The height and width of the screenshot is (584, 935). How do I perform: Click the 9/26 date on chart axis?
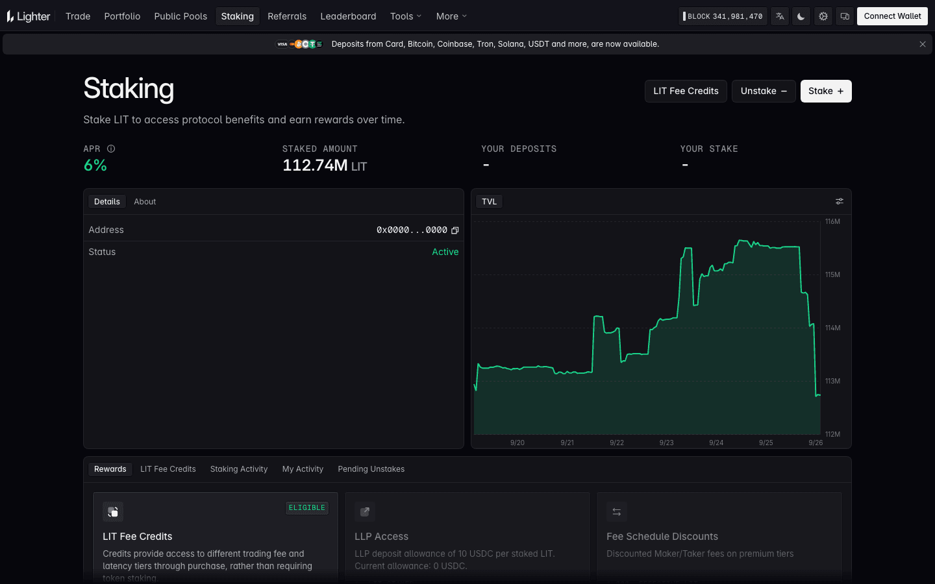pos(816,443)
